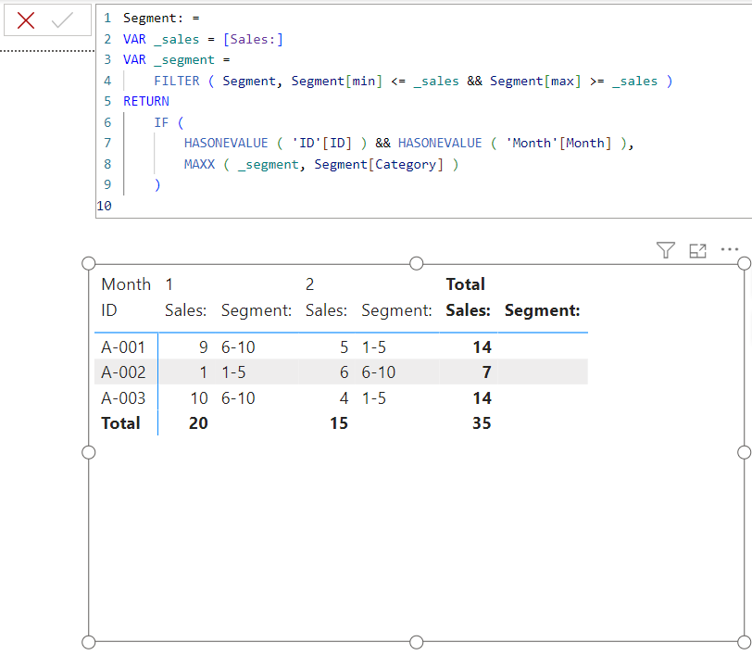This screenshot has height=655, width=752.
Task: Open the visual filter funnel icon
Action: pyautogui.click(x=666, y=250)
